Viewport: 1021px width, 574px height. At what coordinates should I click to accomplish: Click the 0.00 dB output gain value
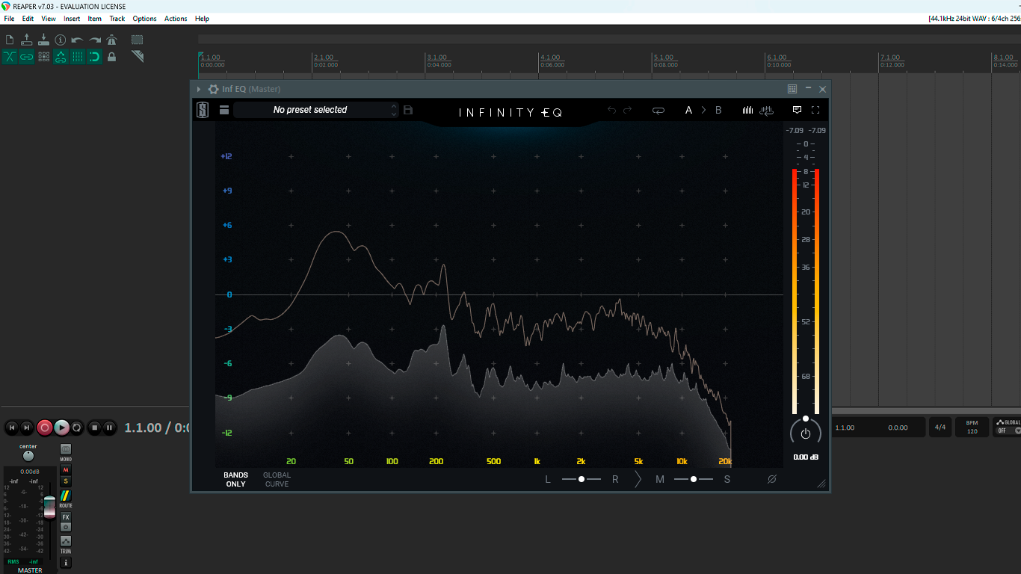click(806, 457)
